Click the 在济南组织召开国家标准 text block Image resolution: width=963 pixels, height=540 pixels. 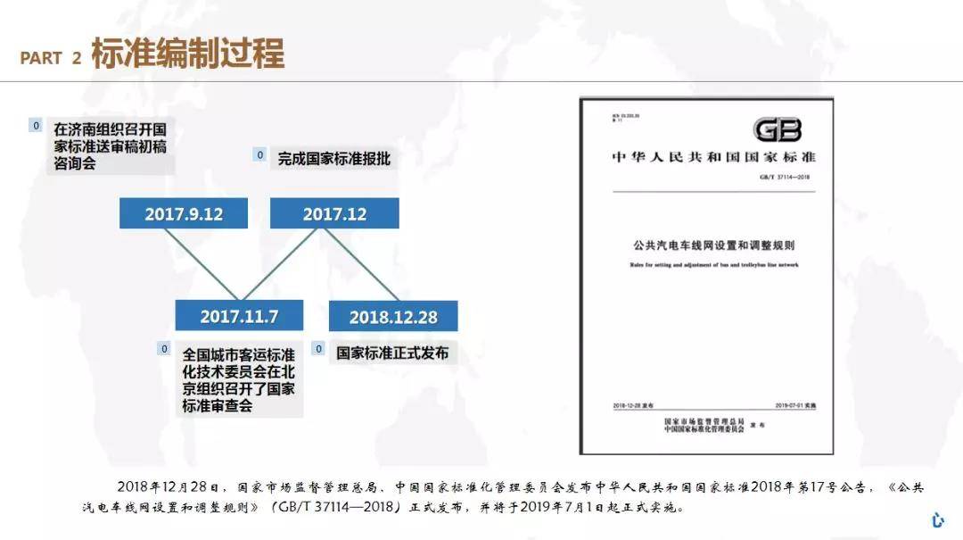(x=110, y=145)
